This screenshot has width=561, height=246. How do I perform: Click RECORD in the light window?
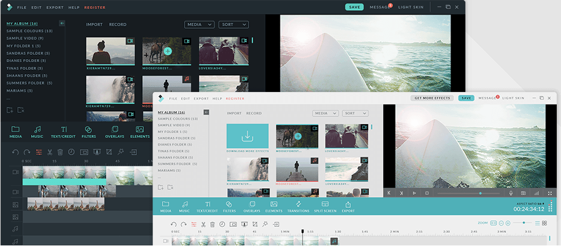(x=254, y=113)
